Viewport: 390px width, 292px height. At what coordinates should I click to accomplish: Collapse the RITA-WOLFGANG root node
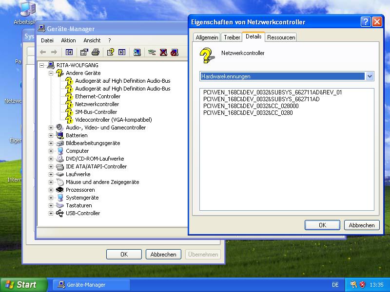coord(42,65)
